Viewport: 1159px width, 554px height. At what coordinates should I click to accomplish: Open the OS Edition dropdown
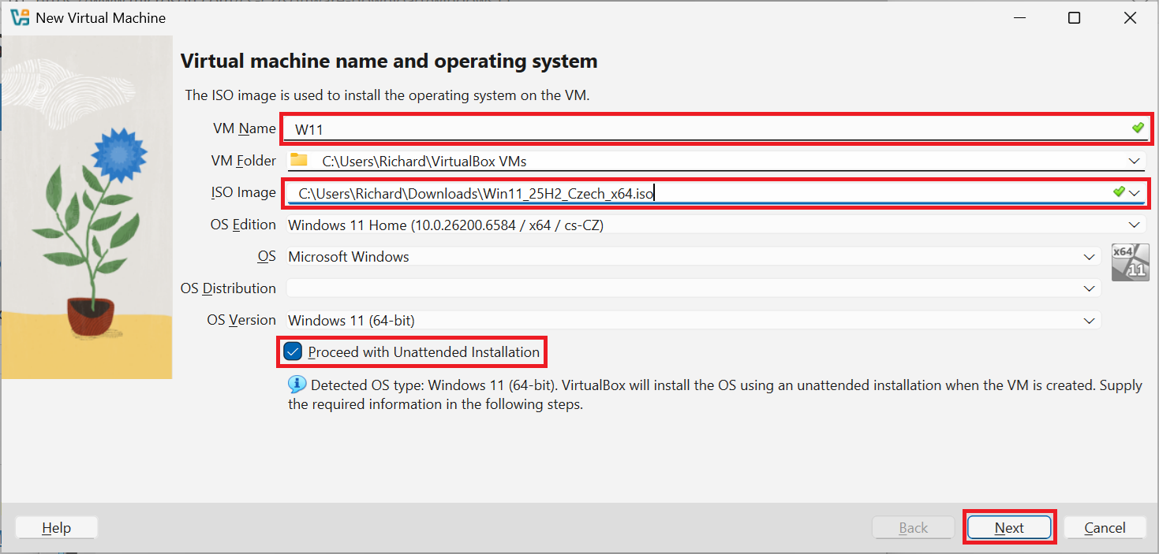tap(1134, 224)
